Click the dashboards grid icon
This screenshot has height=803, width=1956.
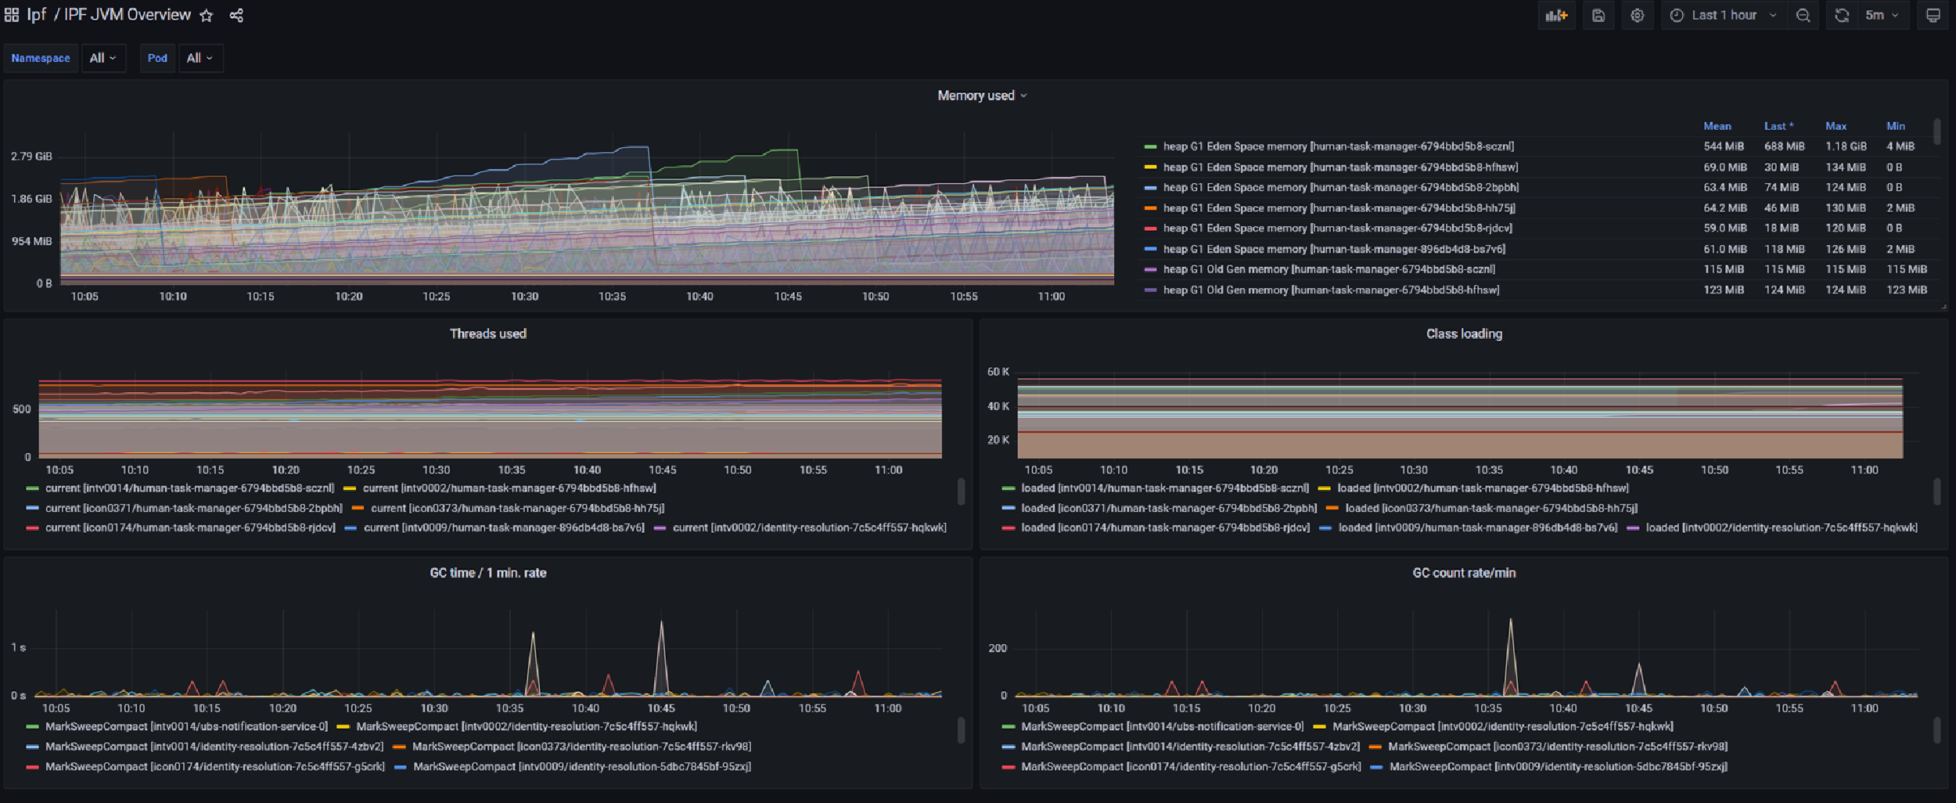[12, 15]
